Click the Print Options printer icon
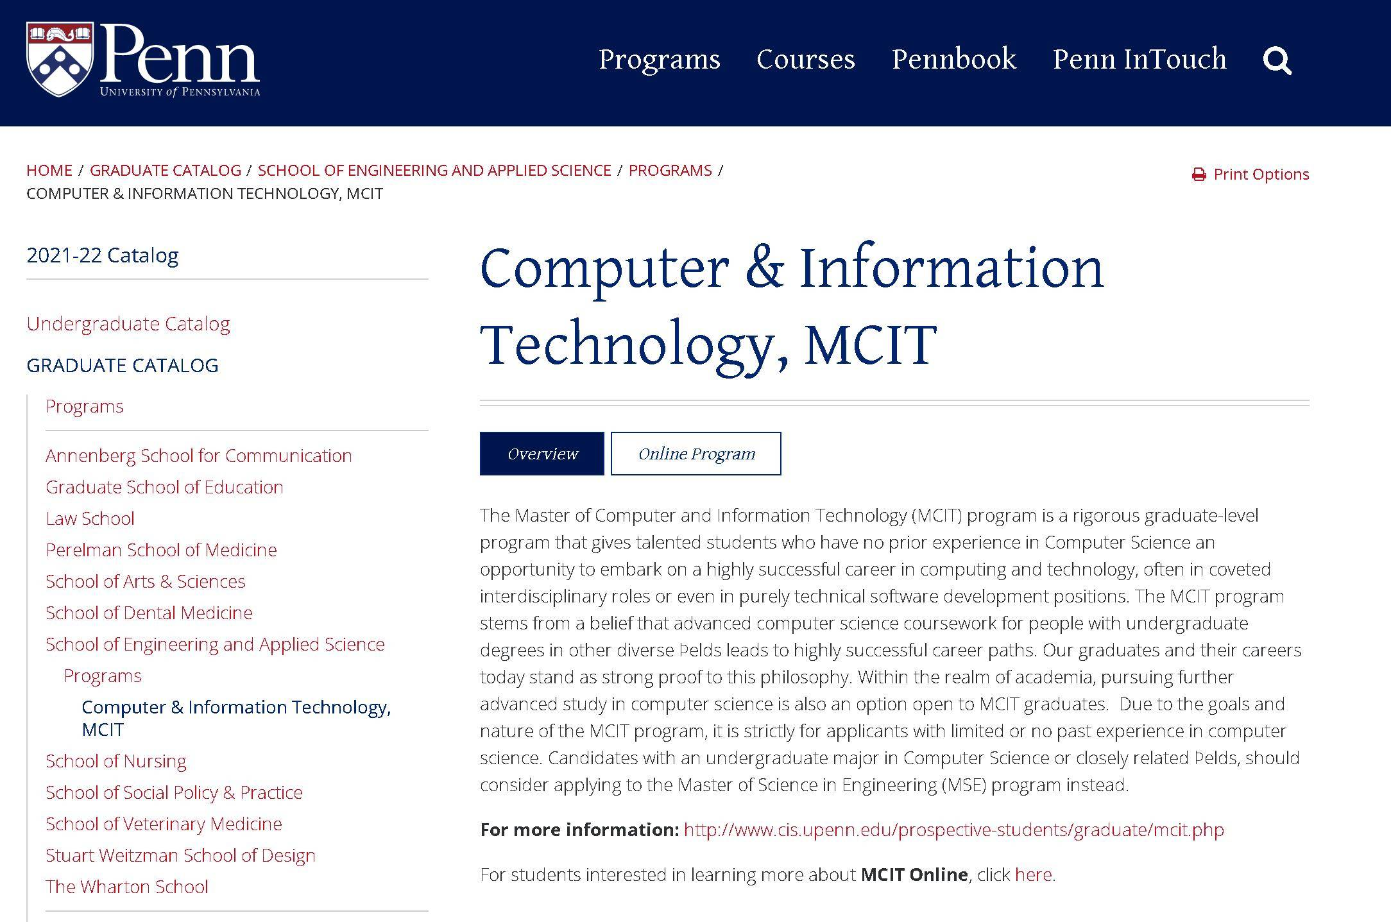This screenshot has height=922, width=1391. pyautogui.click(x=1197, y=174)
